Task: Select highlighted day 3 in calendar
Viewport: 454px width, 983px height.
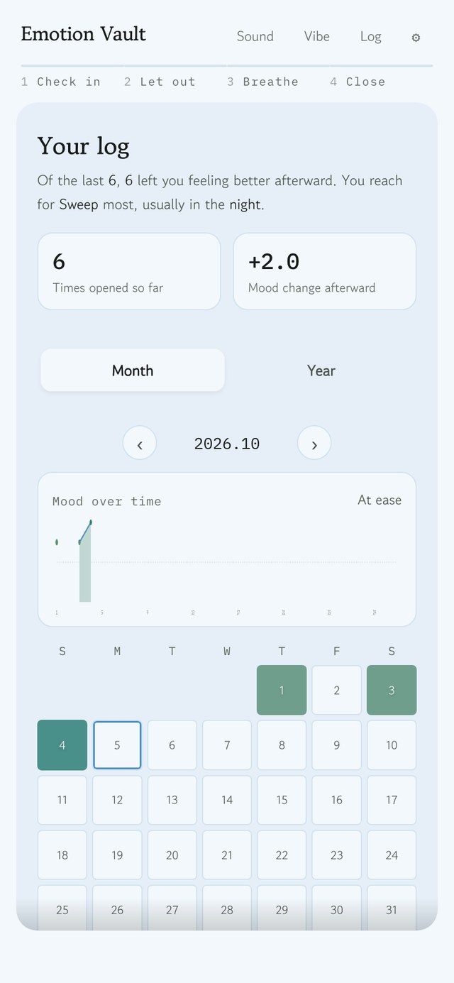Action: point(392,690)
